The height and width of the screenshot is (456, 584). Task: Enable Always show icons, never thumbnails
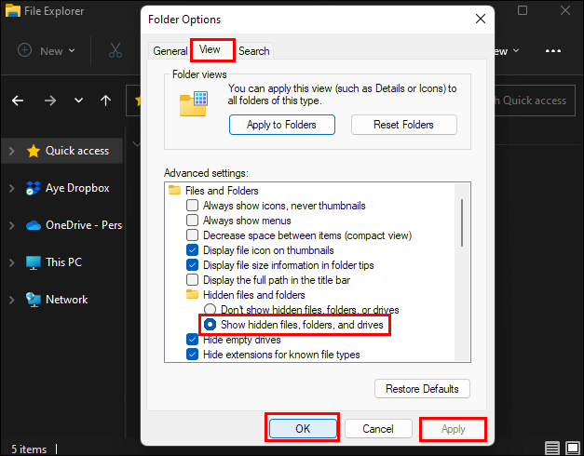193,206
